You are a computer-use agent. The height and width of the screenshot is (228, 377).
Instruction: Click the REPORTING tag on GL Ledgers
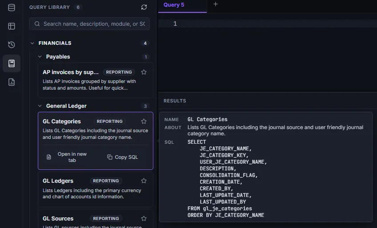tap(106, 181)
